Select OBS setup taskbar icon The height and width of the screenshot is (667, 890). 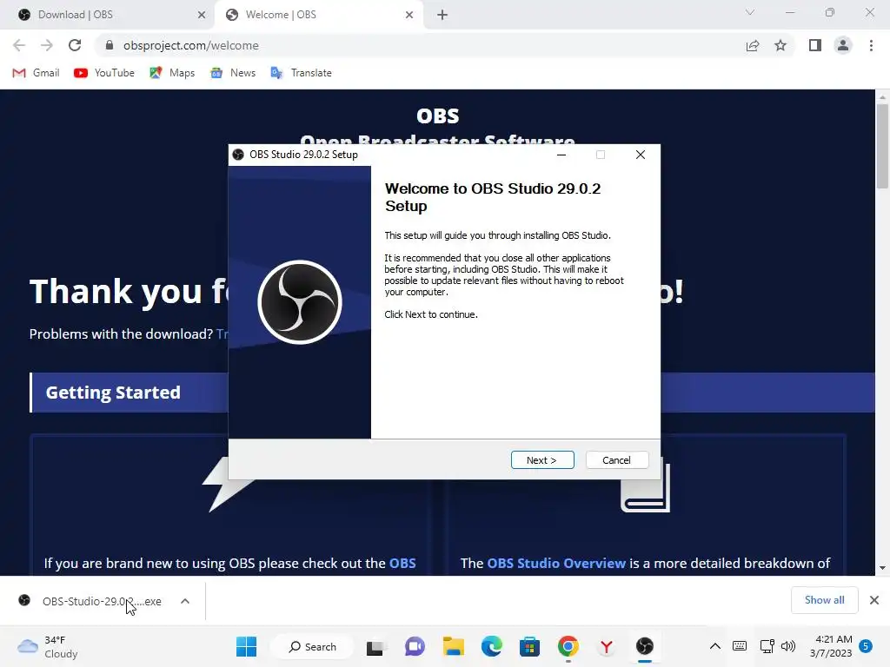(x=645, y=646)
